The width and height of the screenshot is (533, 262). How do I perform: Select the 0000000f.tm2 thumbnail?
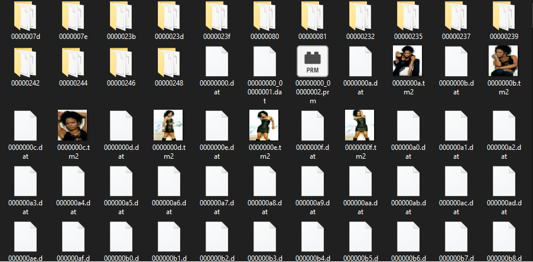(360, 124)
